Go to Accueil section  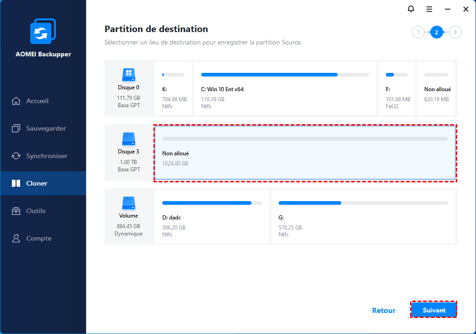(x=43, y=101)
